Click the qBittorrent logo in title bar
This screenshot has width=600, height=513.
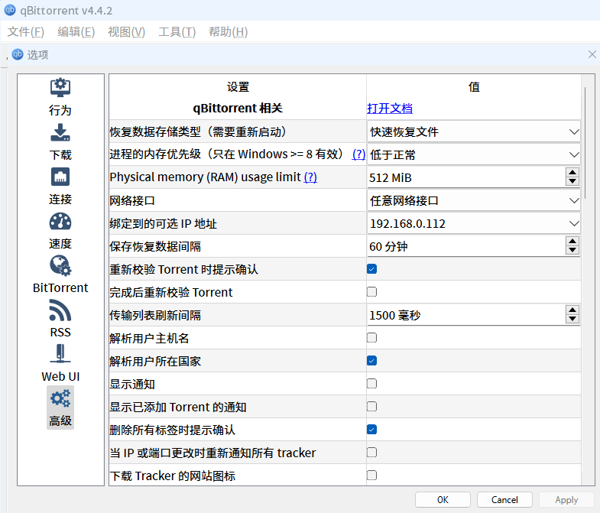tap(10, 10)
